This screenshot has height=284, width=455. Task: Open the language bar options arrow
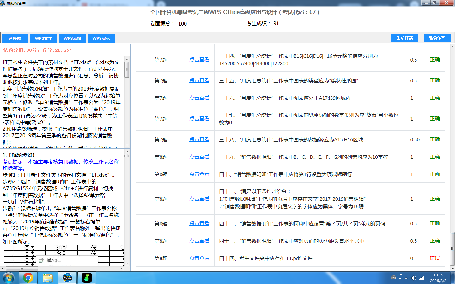pos(400,279)
